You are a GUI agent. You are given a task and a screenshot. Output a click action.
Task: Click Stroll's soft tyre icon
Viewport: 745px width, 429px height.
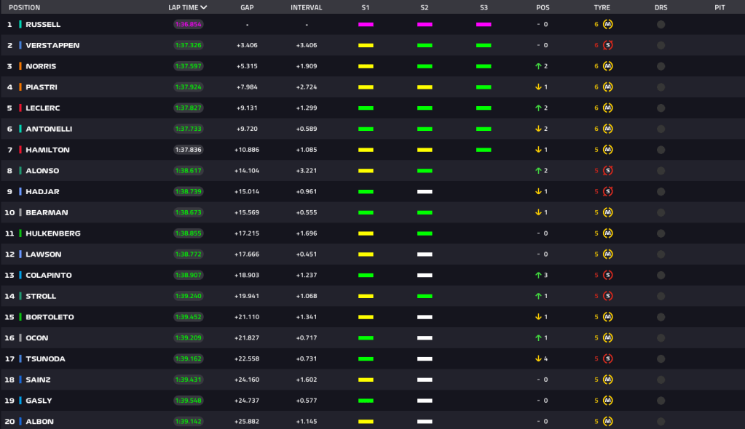[607, 296]
